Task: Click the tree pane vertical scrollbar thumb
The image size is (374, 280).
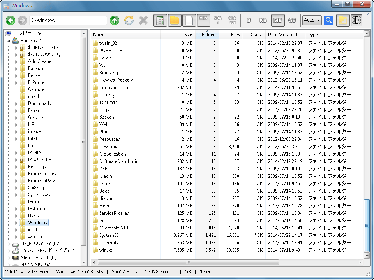Action: coord(83,141)
